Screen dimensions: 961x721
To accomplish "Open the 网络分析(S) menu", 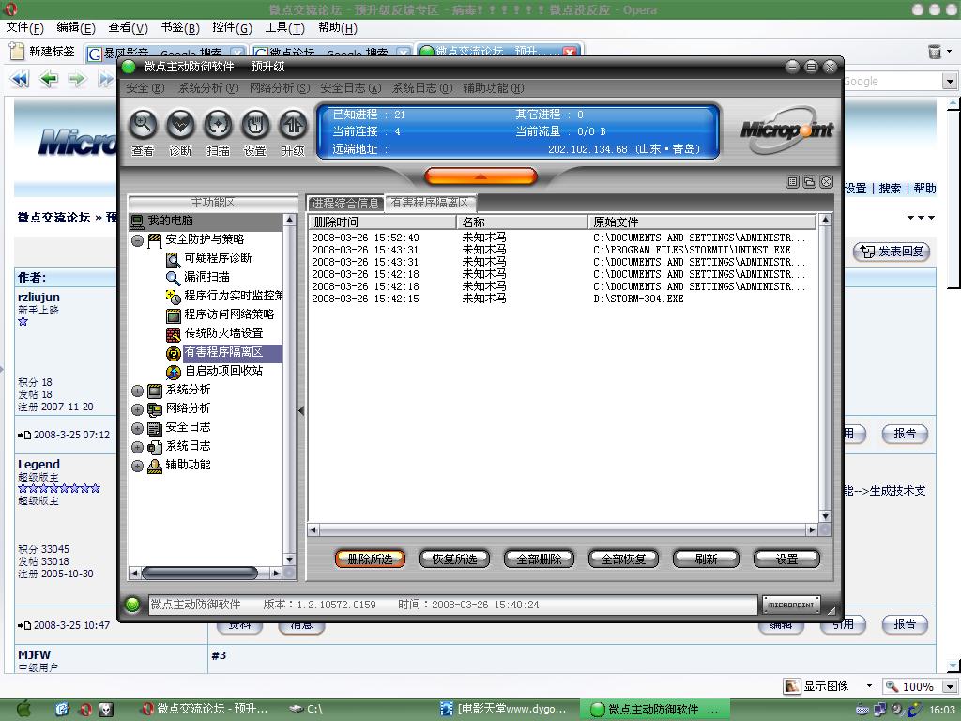I will coord(280,88).
